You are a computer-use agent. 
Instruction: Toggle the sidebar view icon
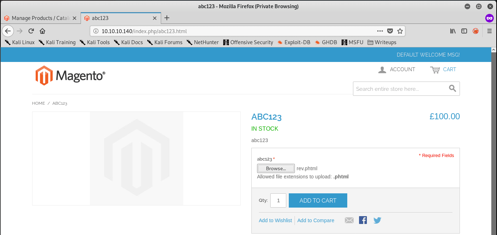pyautogui.click(x=464, y=31)
